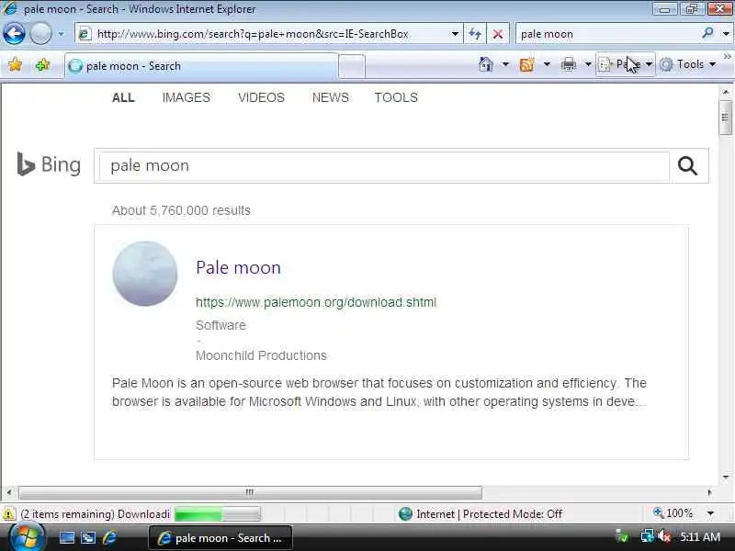
Task: Select the 'pale moon - Search' browser tab
Action: [x=200, y=66]
